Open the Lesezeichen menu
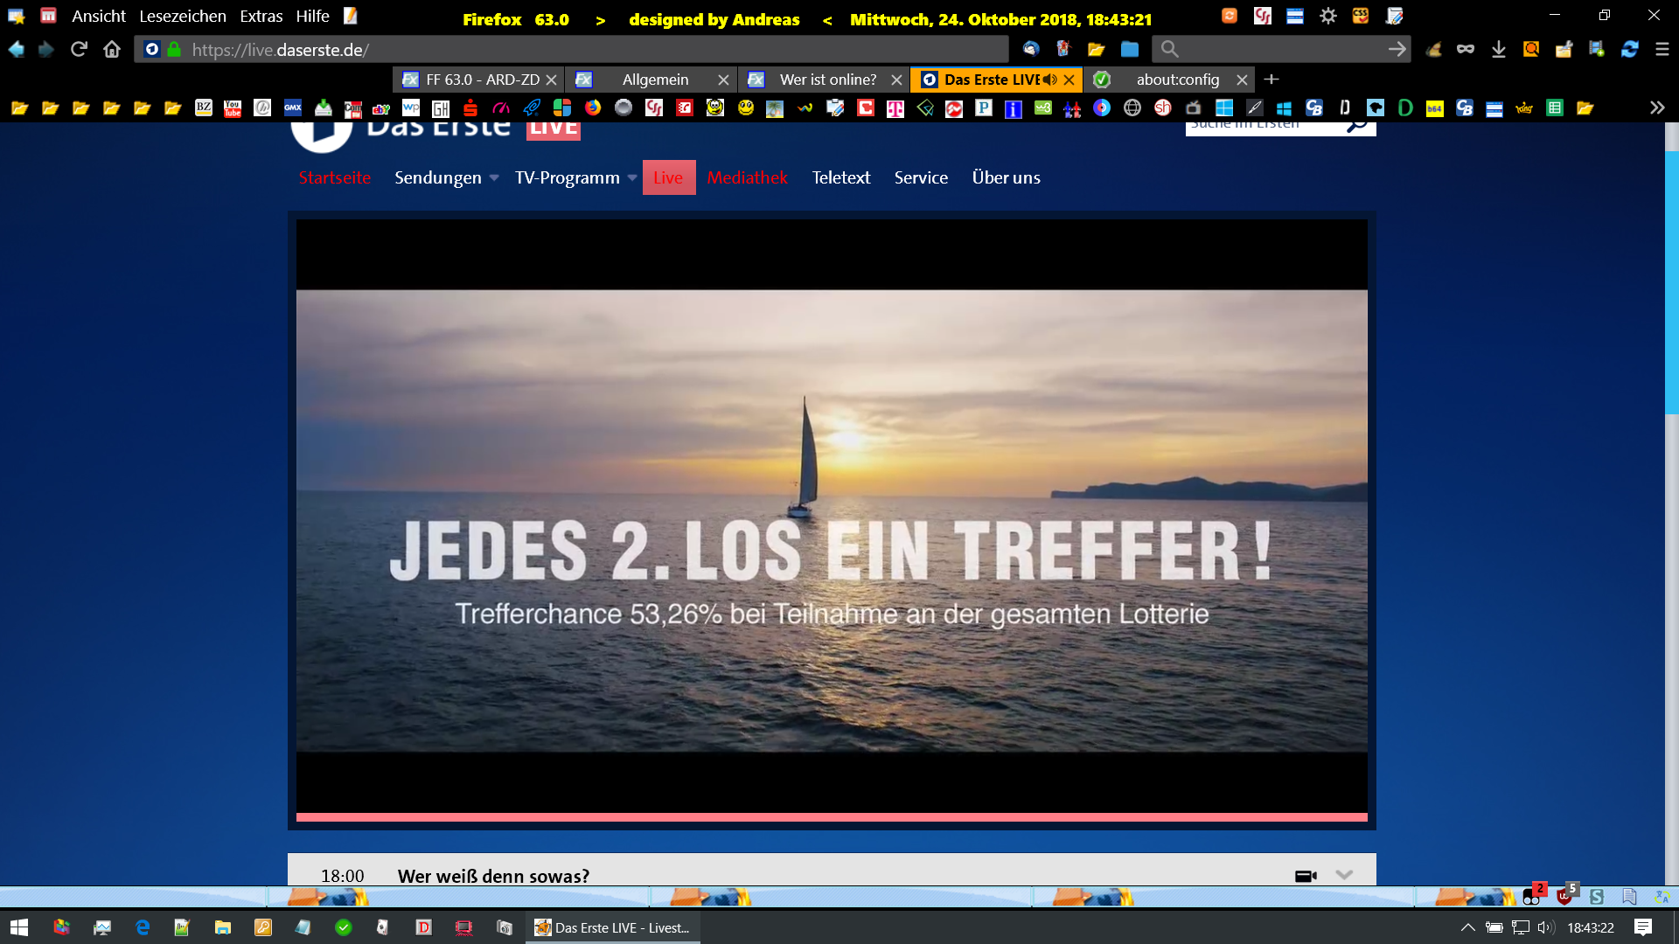 tap(182, 16)
